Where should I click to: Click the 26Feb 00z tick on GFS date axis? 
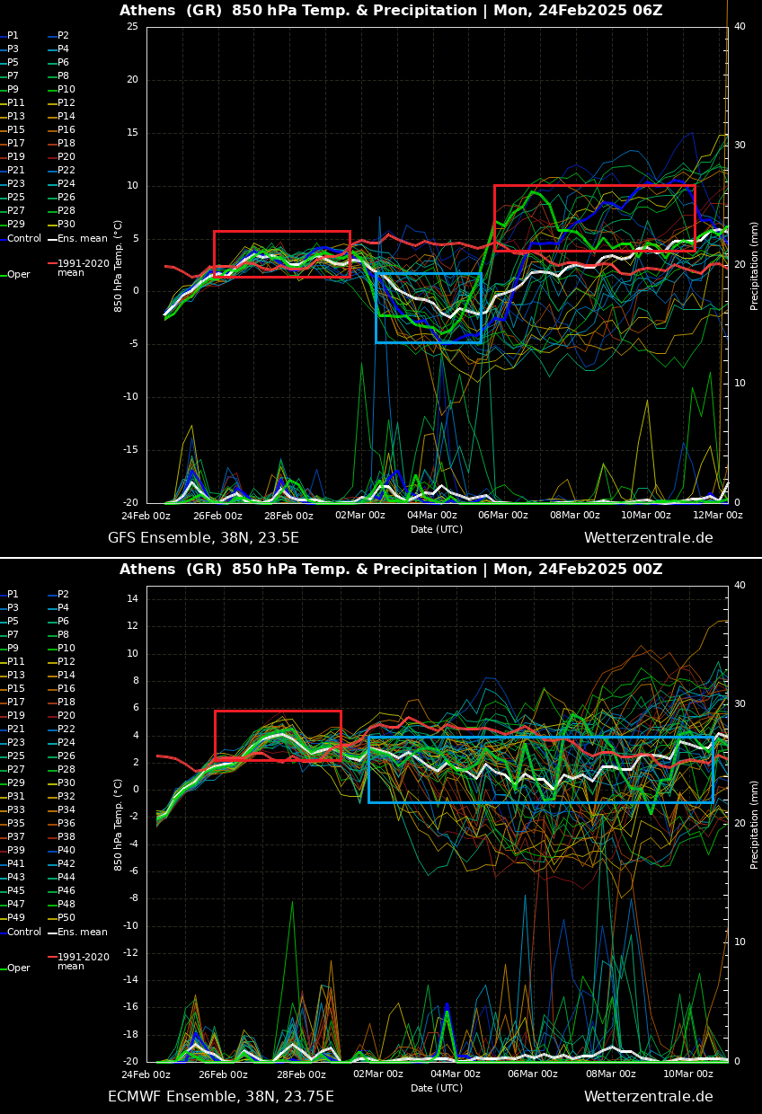(x=217, y=516)
